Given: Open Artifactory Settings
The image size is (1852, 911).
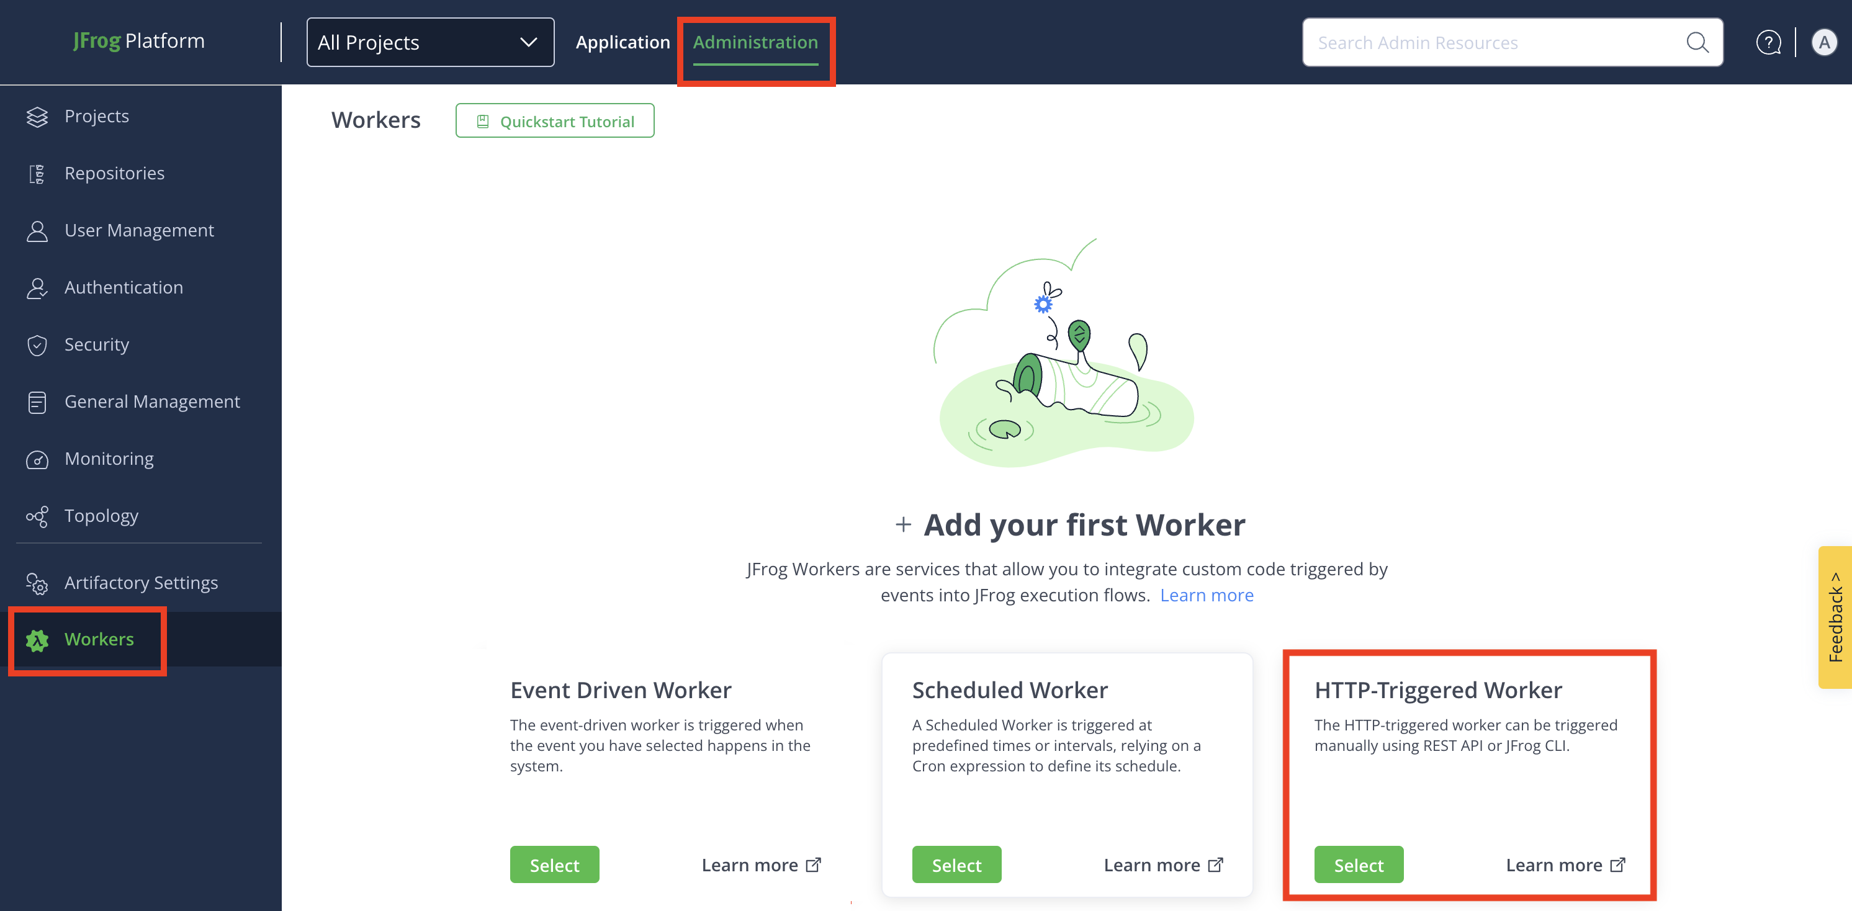Looking at the screenshot, I should click(37, 583).
